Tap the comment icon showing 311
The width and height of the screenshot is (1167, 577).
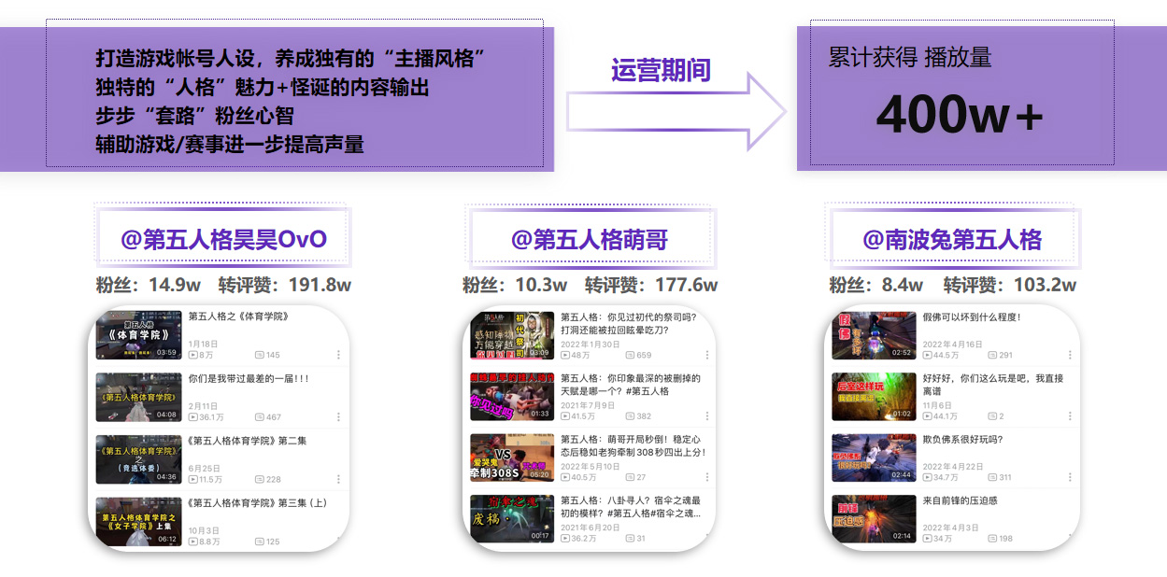point(992,477)
